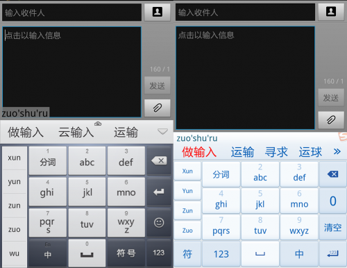The height and width of the screenshot is (268, 347).
Task: Select pinyin wu in dark keyboard sidebar
Action: coord(15,253)
